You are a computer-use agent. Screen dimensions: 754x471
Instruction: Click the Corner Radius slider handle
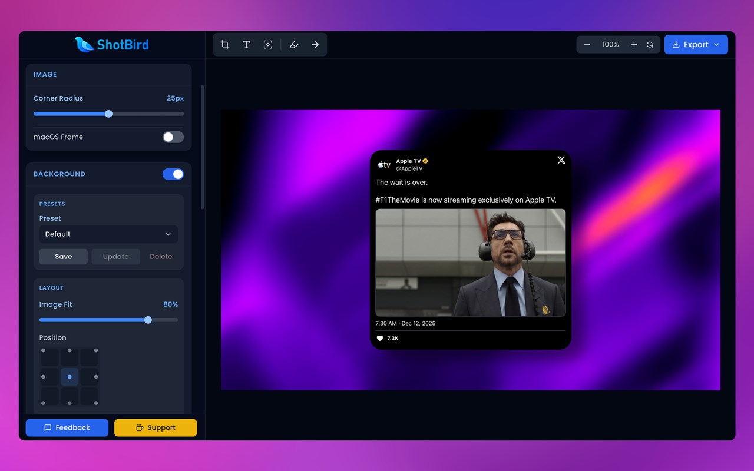pyautogui.click(x=108, y=114)
